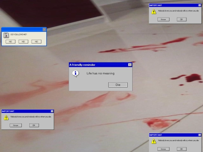This screenshot has height=152, width=203.
Task: Click the IMPORTANT title of the upper-right dialog
Action: (x=156, y=5)
